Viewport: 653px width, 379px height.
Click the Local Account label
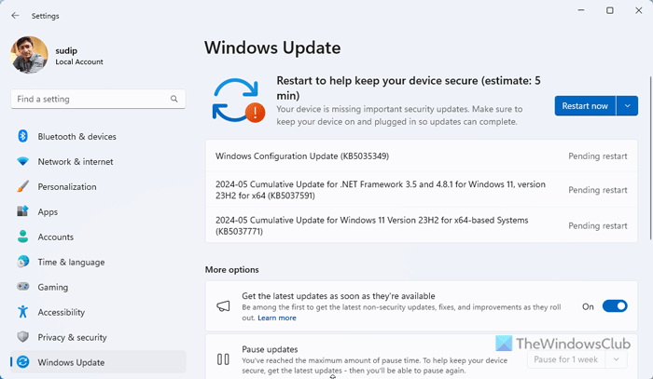point(79,61)
